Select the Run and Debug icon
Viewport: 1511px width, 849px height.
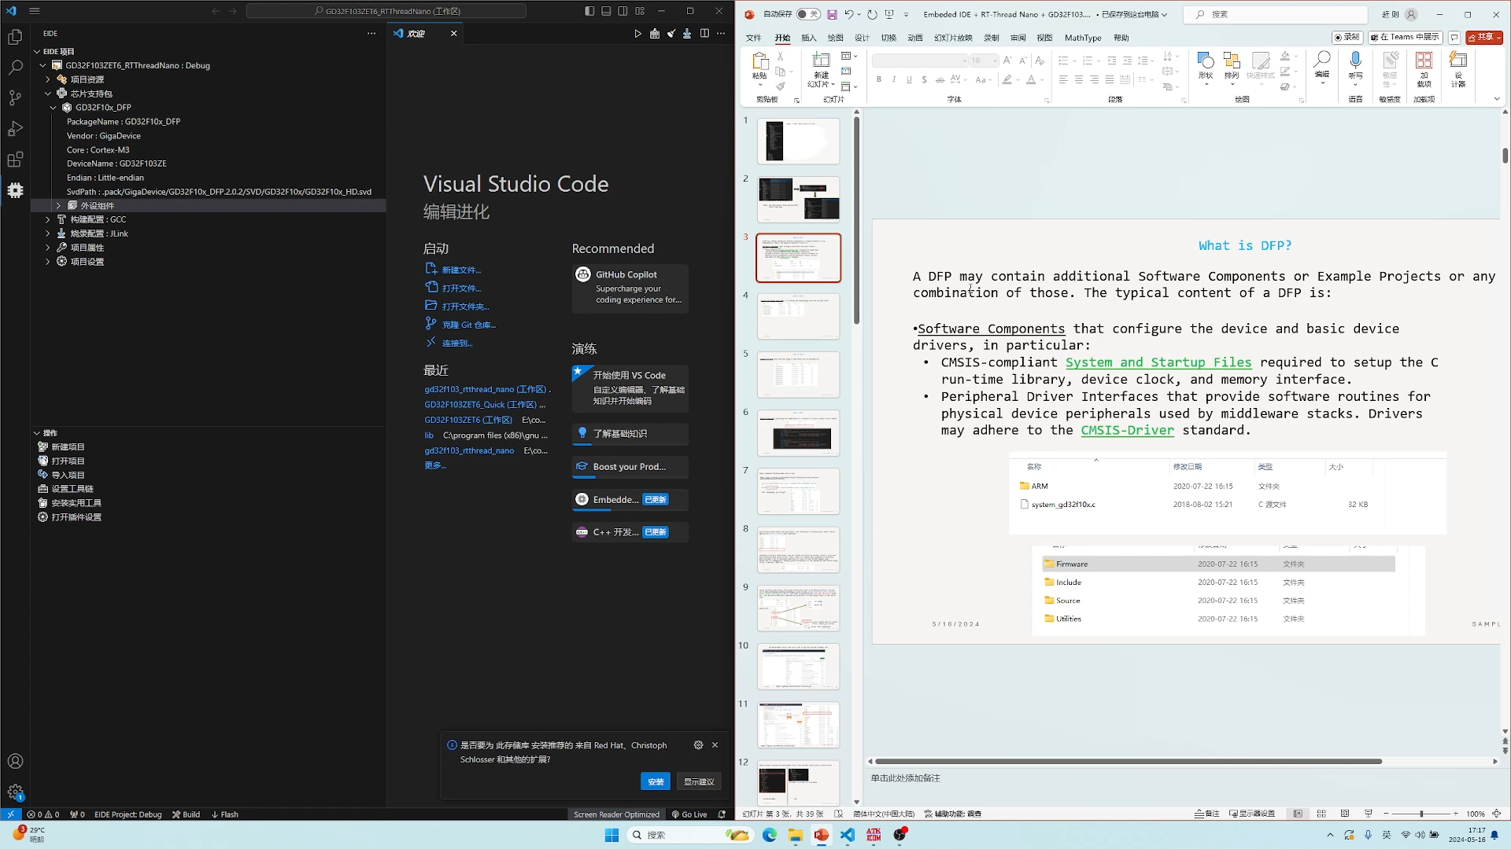click(15, 128)
